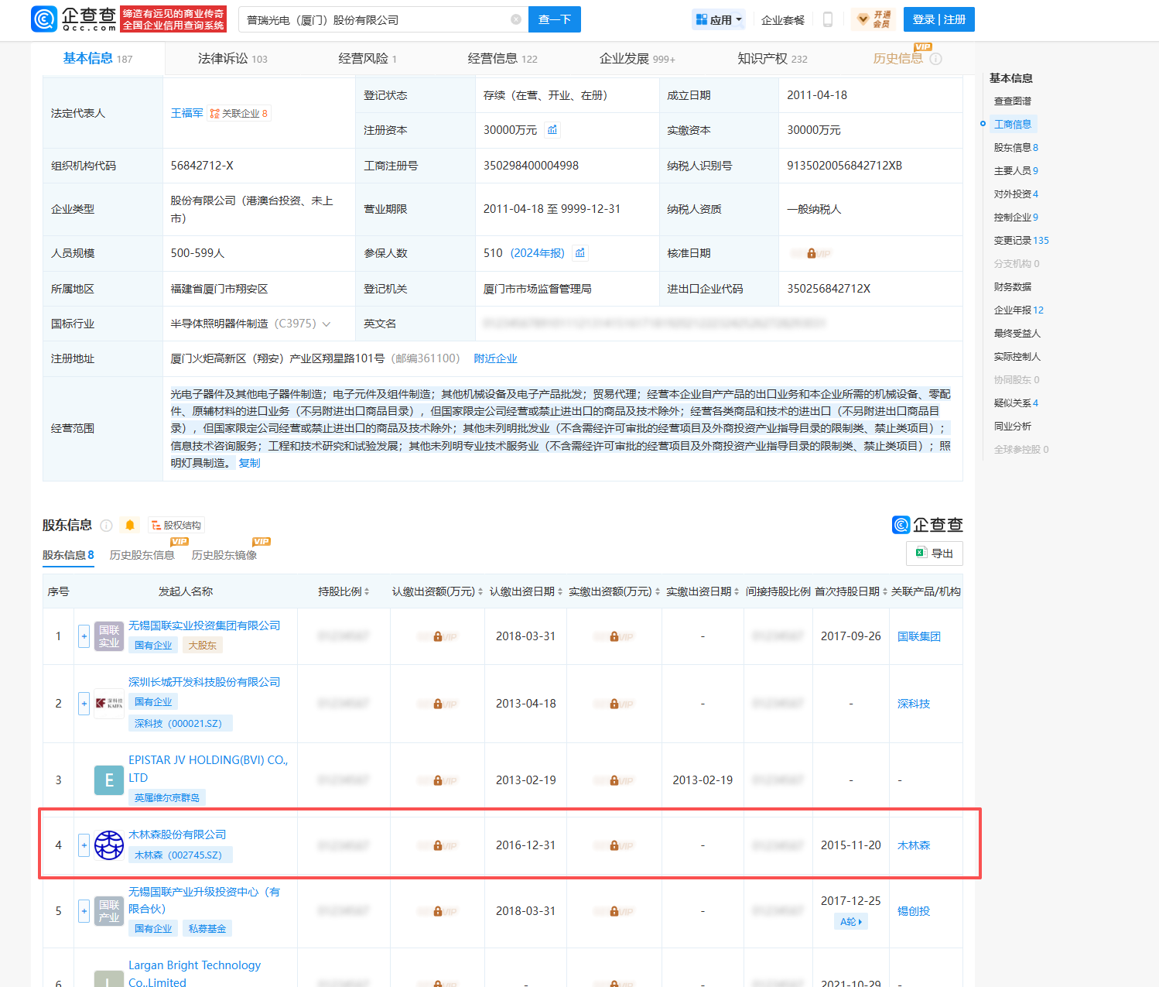Expand row 4 木林森股份有限公司 plus button

click(x=84, y=845)
